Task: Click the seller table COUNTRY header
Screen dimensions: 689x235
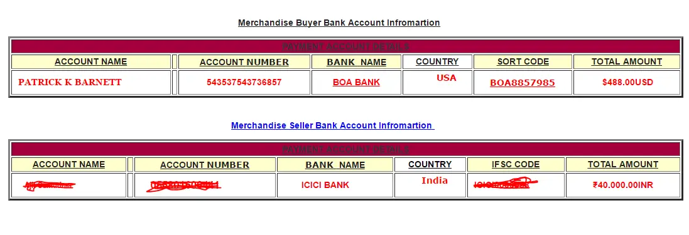Action: coord(430,164)
